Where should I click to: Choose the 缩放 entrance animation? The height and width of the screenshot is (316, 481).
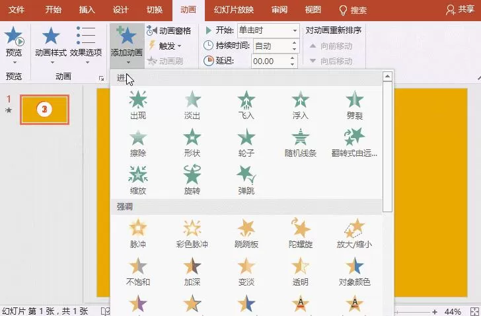137,180
